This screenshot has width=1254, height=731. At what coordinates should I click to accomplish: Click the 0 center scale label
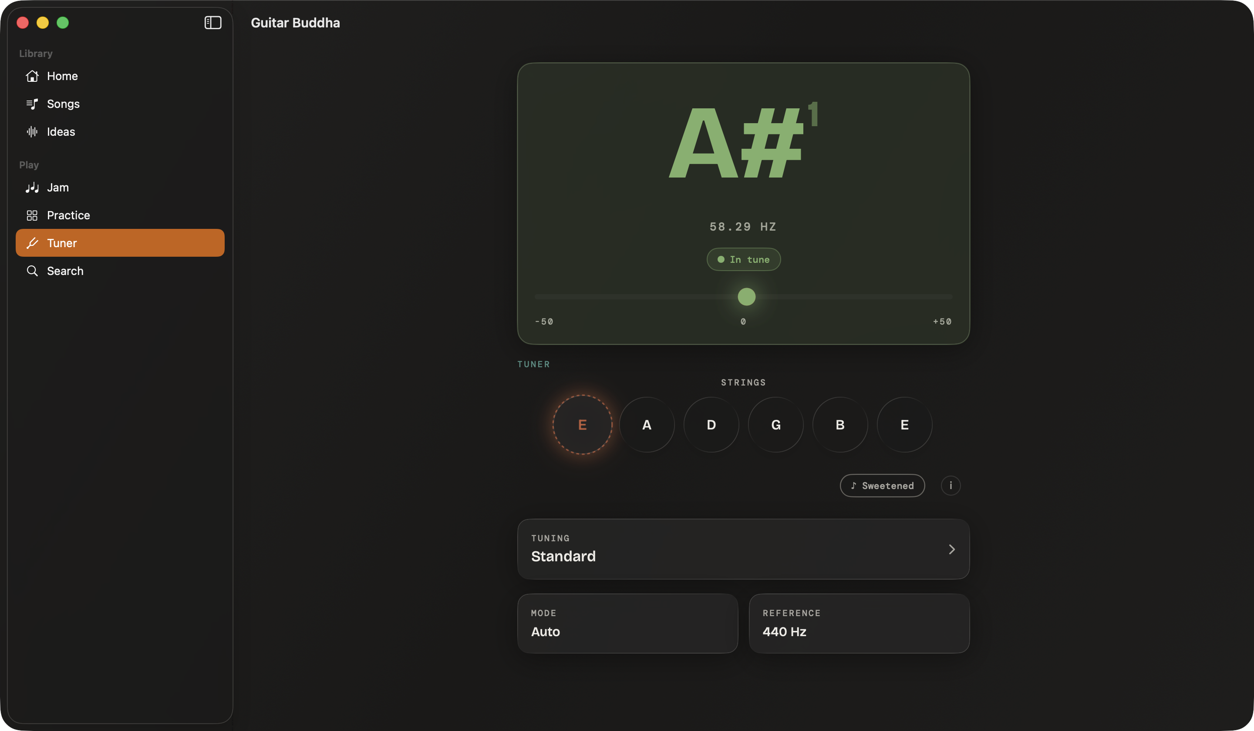pyautogui.click(x=743, y=321)
